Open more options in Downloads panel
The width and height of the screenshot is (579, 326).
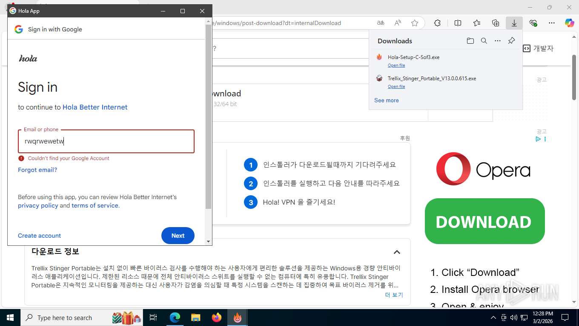point(498,41)
